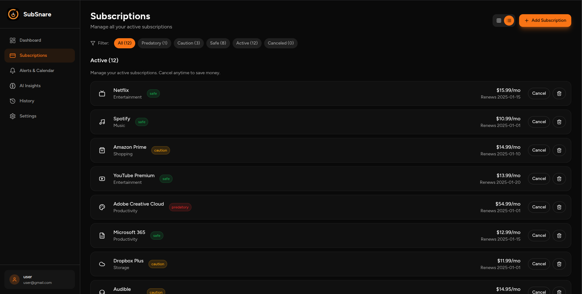Click the Netflix safe badge
The image size is (582, 294).
[153, 93]
